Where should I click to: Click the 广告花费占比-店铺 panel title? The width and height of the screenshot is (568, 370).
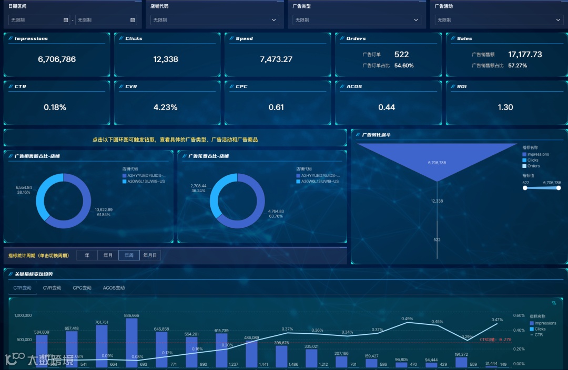click(x=208, y=156)
